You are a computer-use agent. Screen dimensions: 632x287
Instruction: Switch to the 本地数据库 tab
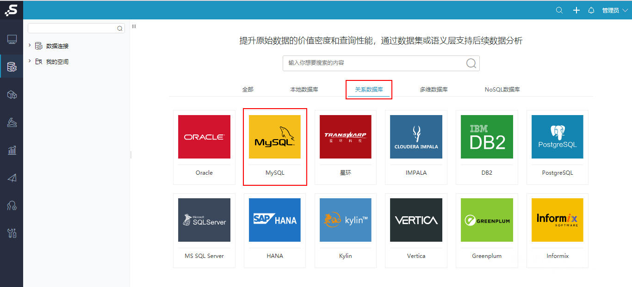click(x=304, y=90)
